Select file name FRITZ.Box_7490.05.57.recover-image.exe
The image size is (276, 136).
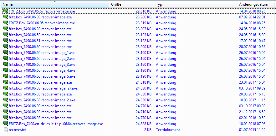42,11
